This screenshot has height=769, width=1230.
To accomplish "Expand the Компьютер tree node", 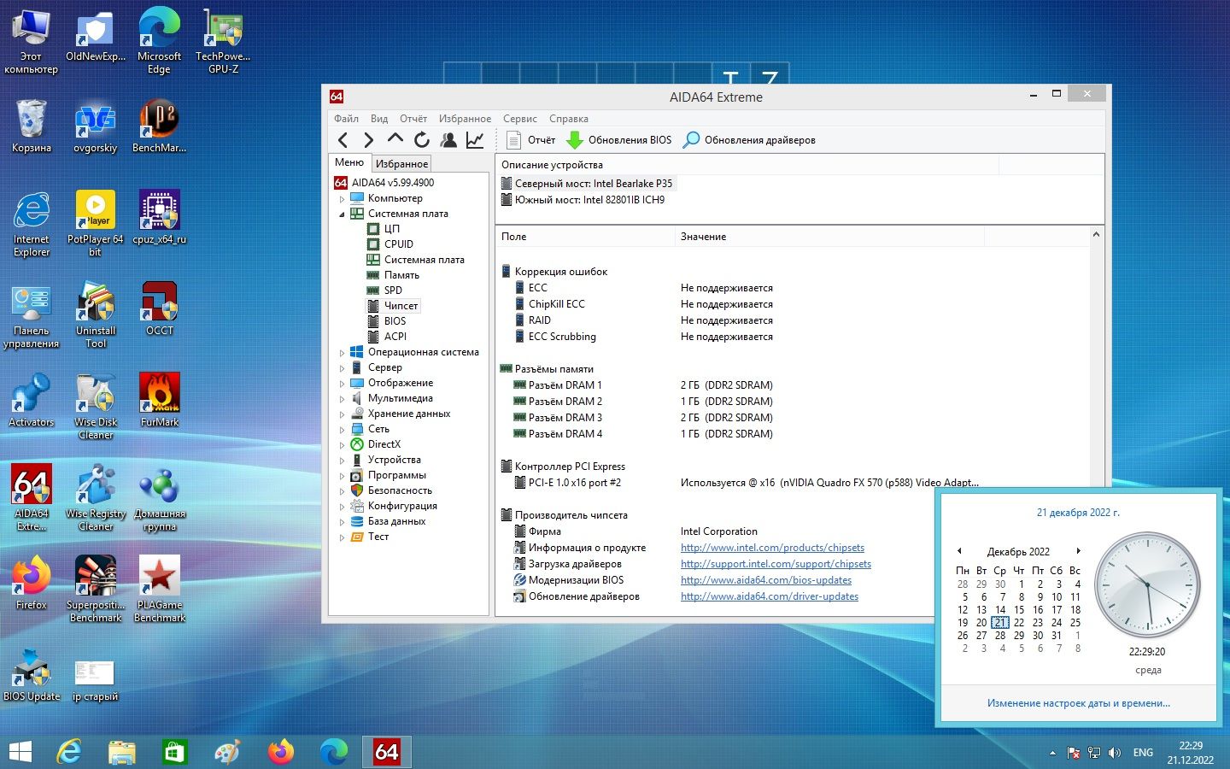I will [x=343, y=199].
